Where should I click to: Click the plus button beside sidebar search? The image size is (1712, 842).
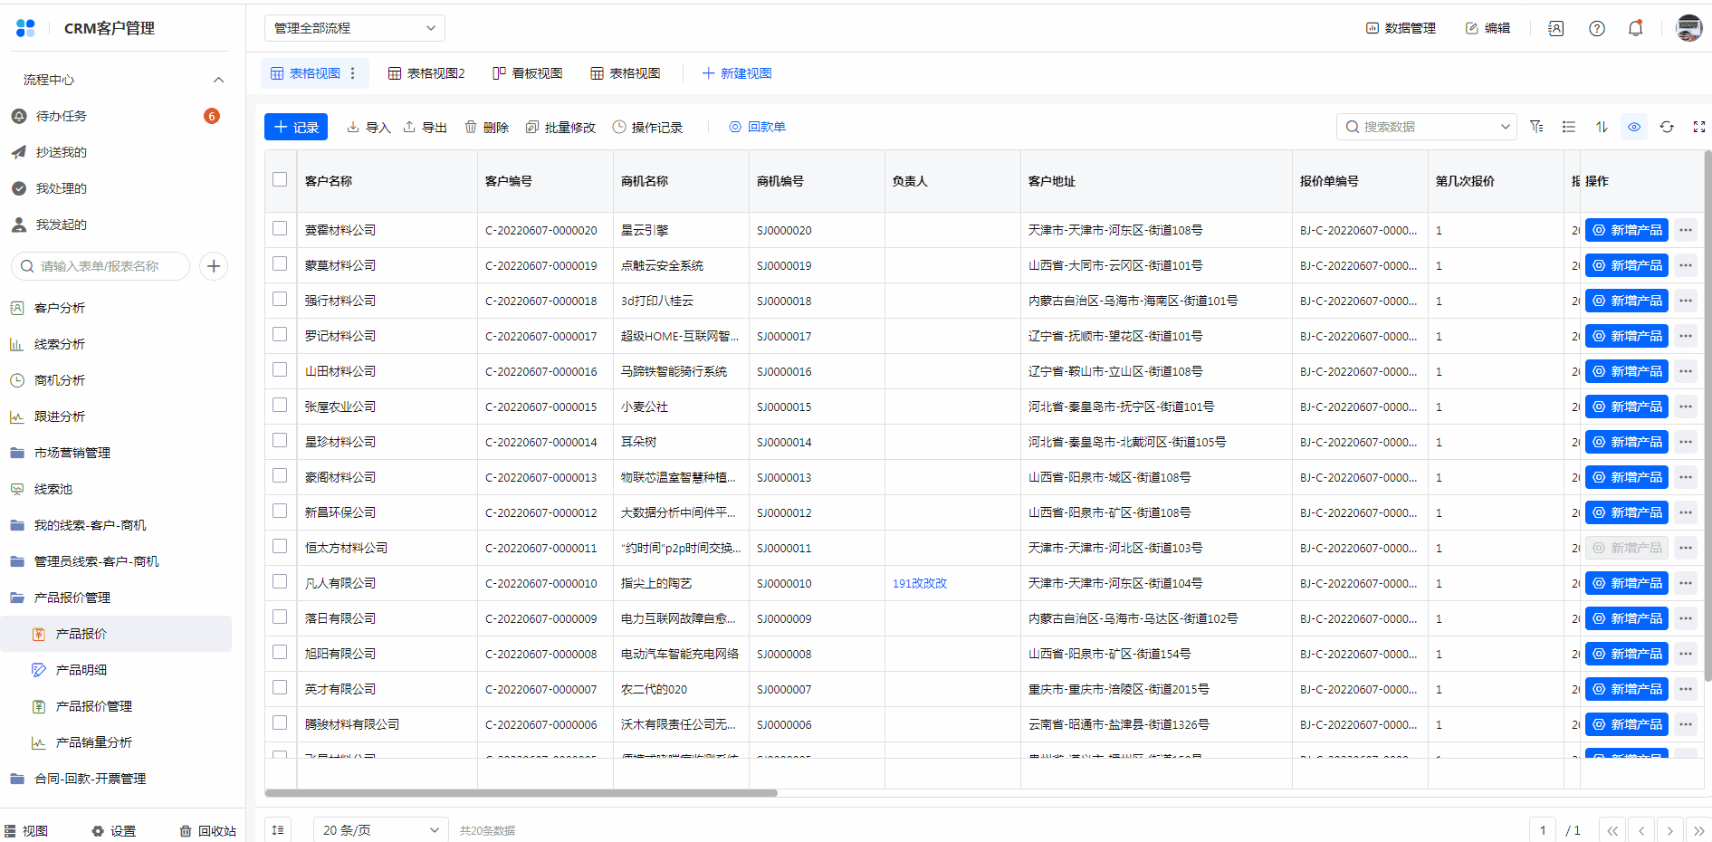(214, 266)
